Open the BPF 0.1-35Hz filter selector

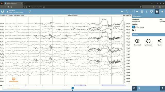tap(126, 16)
